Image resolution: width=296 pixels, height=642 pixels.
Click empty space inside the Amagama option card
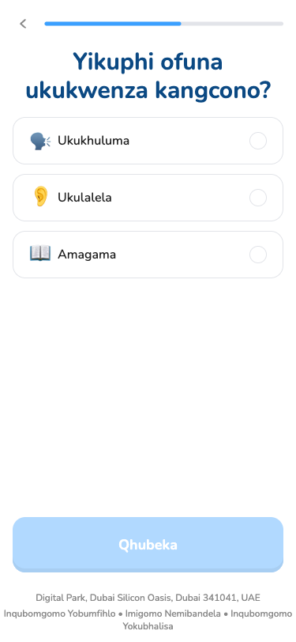(x=182, y=255)
